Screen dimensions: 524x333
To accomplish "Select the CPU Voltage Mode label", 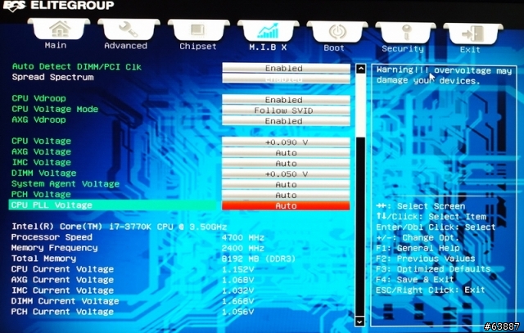I will pyautogui.click(x=55, y=109).
